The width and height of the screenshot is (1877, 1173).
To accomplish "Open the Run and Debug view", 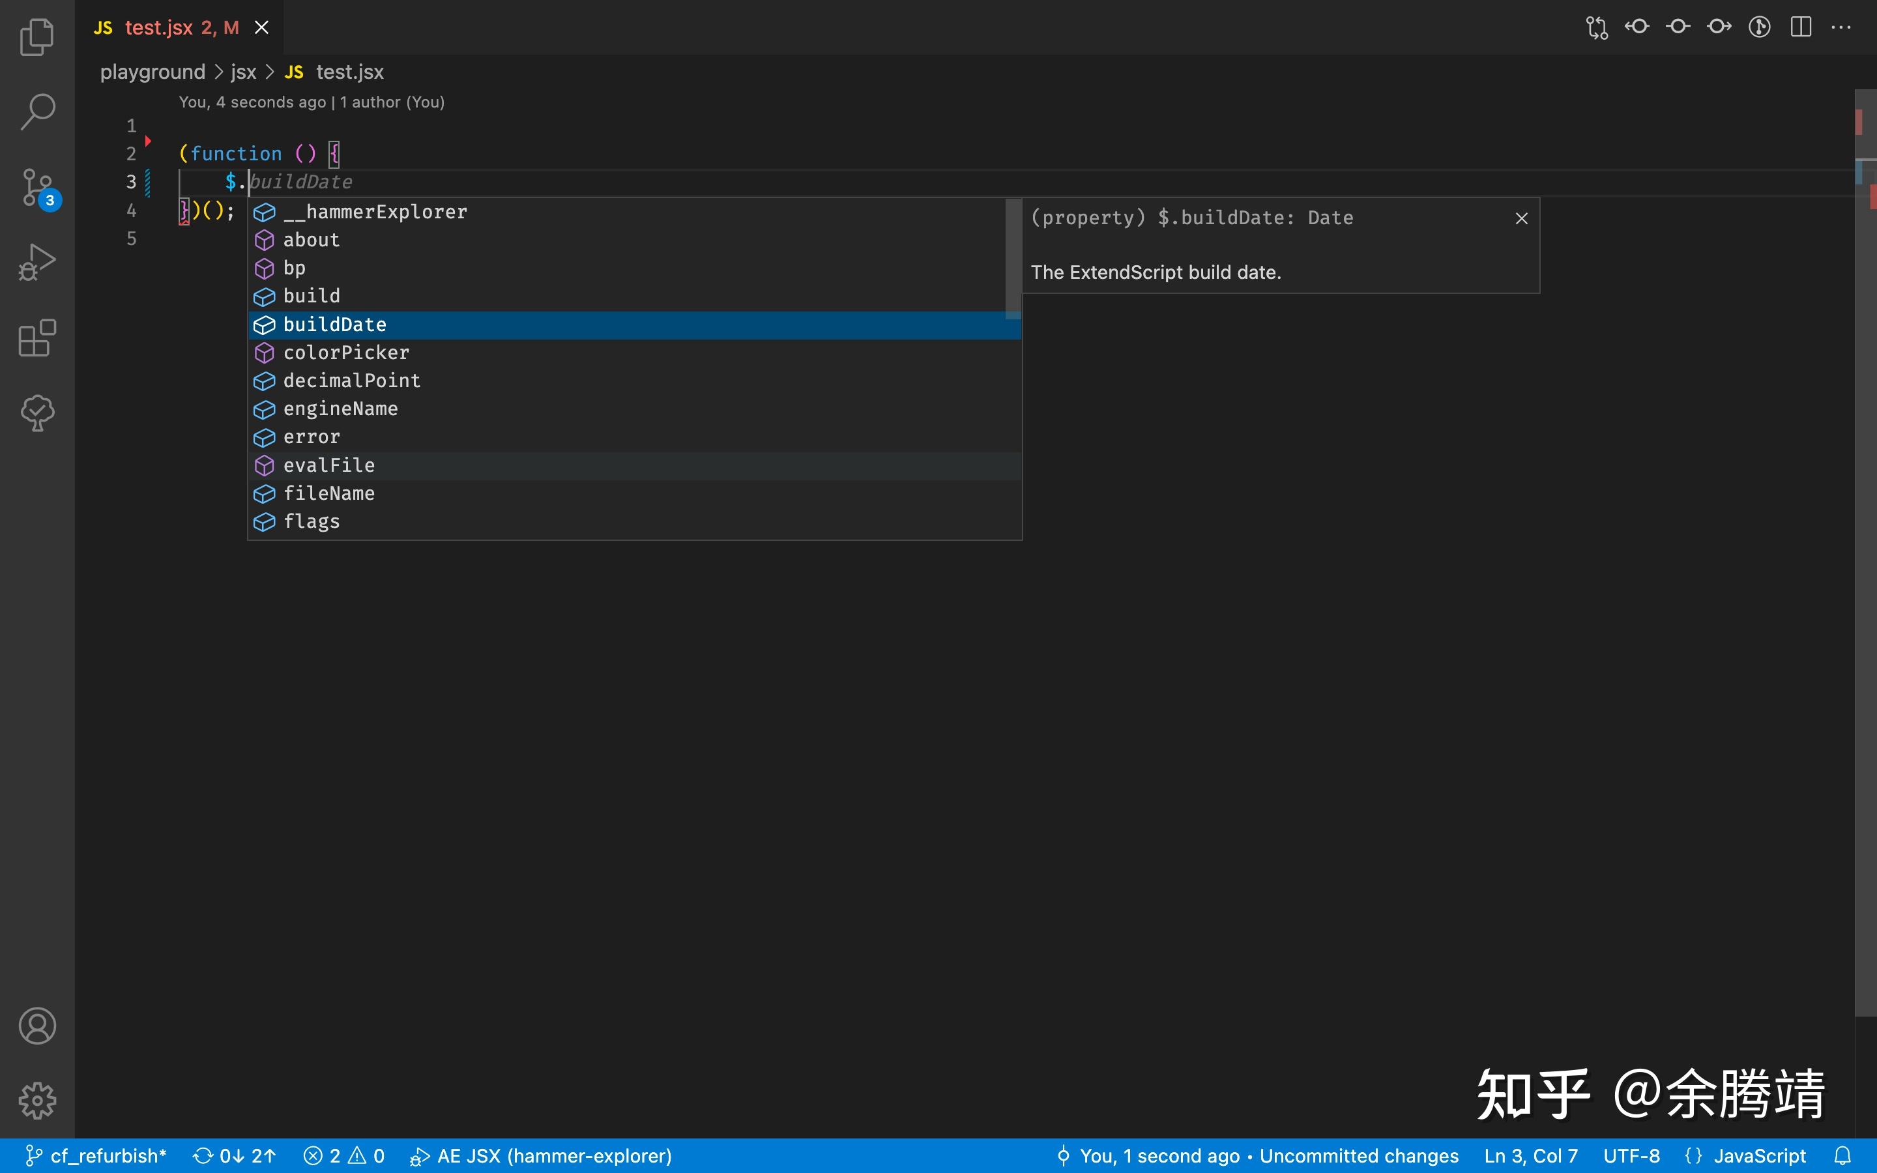I will 36,262.
